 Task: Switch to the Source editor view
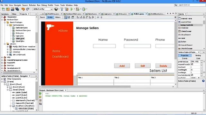42,17
